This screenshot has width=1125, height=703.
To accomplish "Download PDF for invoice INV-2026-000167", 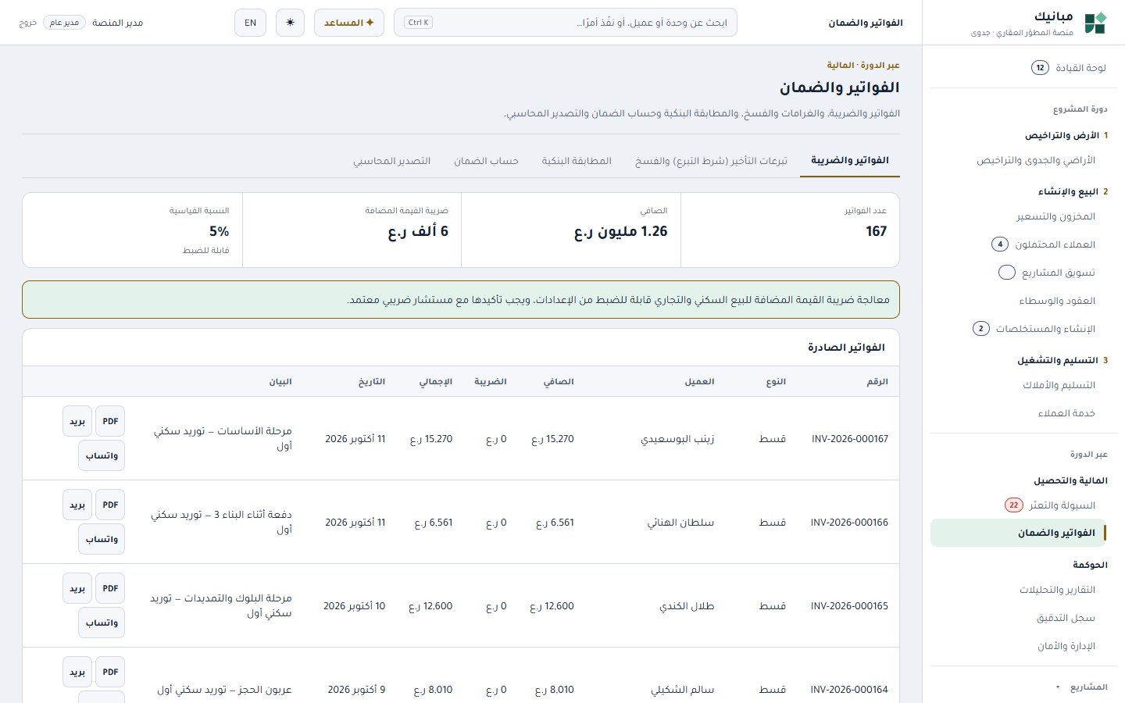I will tap(110, 421).
